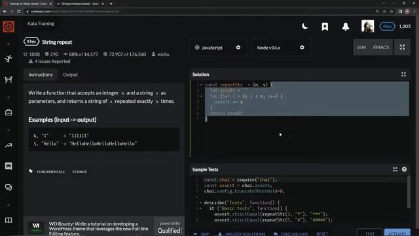The image size is (419, 236).
Task: Enable VIM editor mode
Action: click(361, 47)
